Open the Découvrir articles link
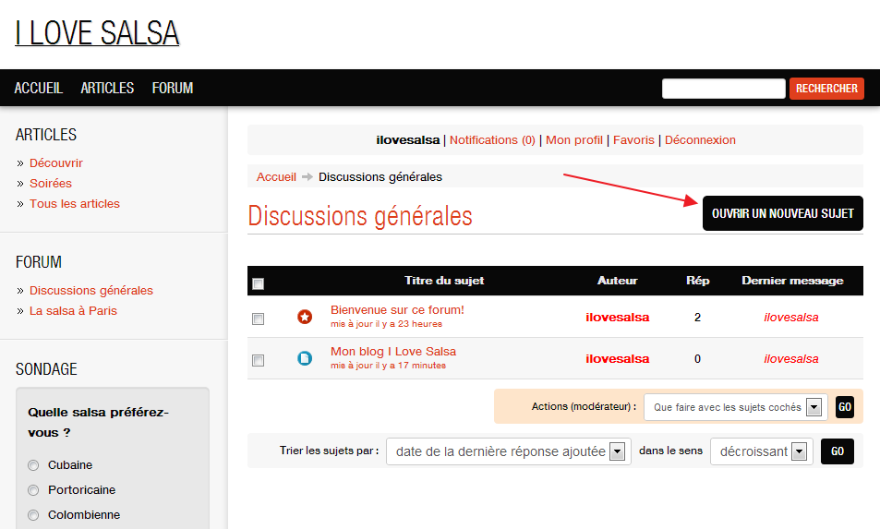This screenshot has width=880, height=529. point(56,163)
